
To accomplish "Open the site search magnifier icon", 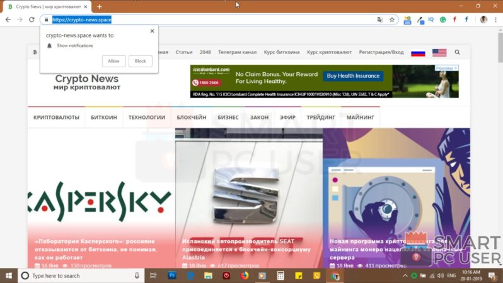I will pos(457,52).
